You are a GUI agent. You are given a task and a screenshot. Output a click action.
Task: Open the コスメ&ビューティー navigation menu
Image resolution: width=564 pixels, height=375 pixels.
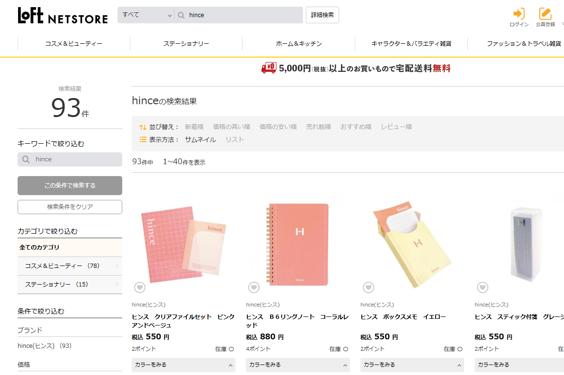coord(74,44)
